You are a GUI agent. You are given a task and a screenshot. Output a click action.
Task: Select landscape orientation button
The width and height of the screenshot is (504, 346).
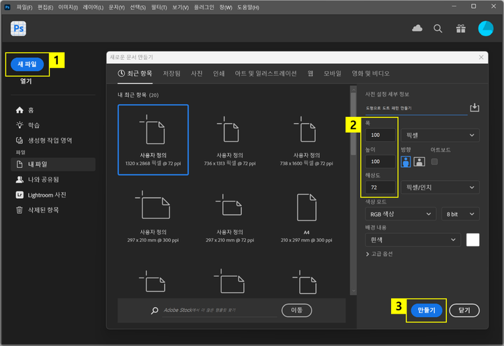click(419, 162)
